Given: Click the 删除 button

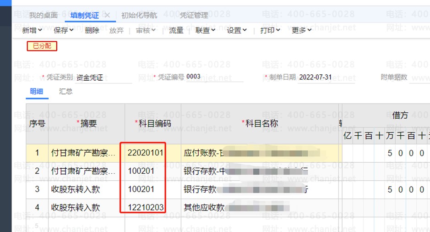Looking at the screenshot, I should pos(92,30).
